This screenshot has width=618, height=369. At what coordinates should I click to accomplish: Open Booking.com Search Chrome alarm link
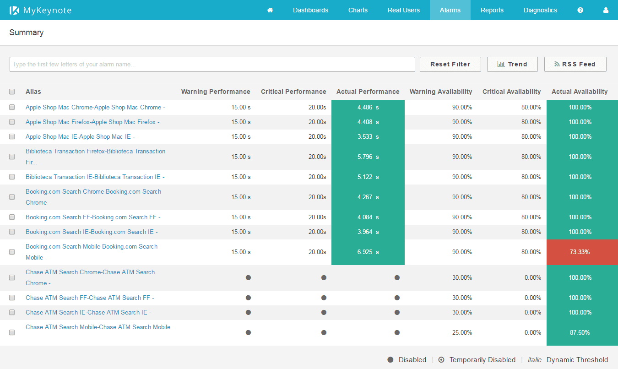(93, 197)
